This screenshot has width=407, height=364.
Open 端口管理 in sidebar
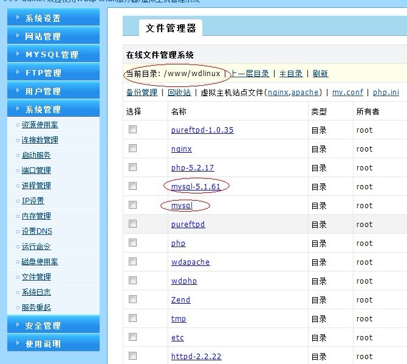pyautogui.click(x=36, y=170)
